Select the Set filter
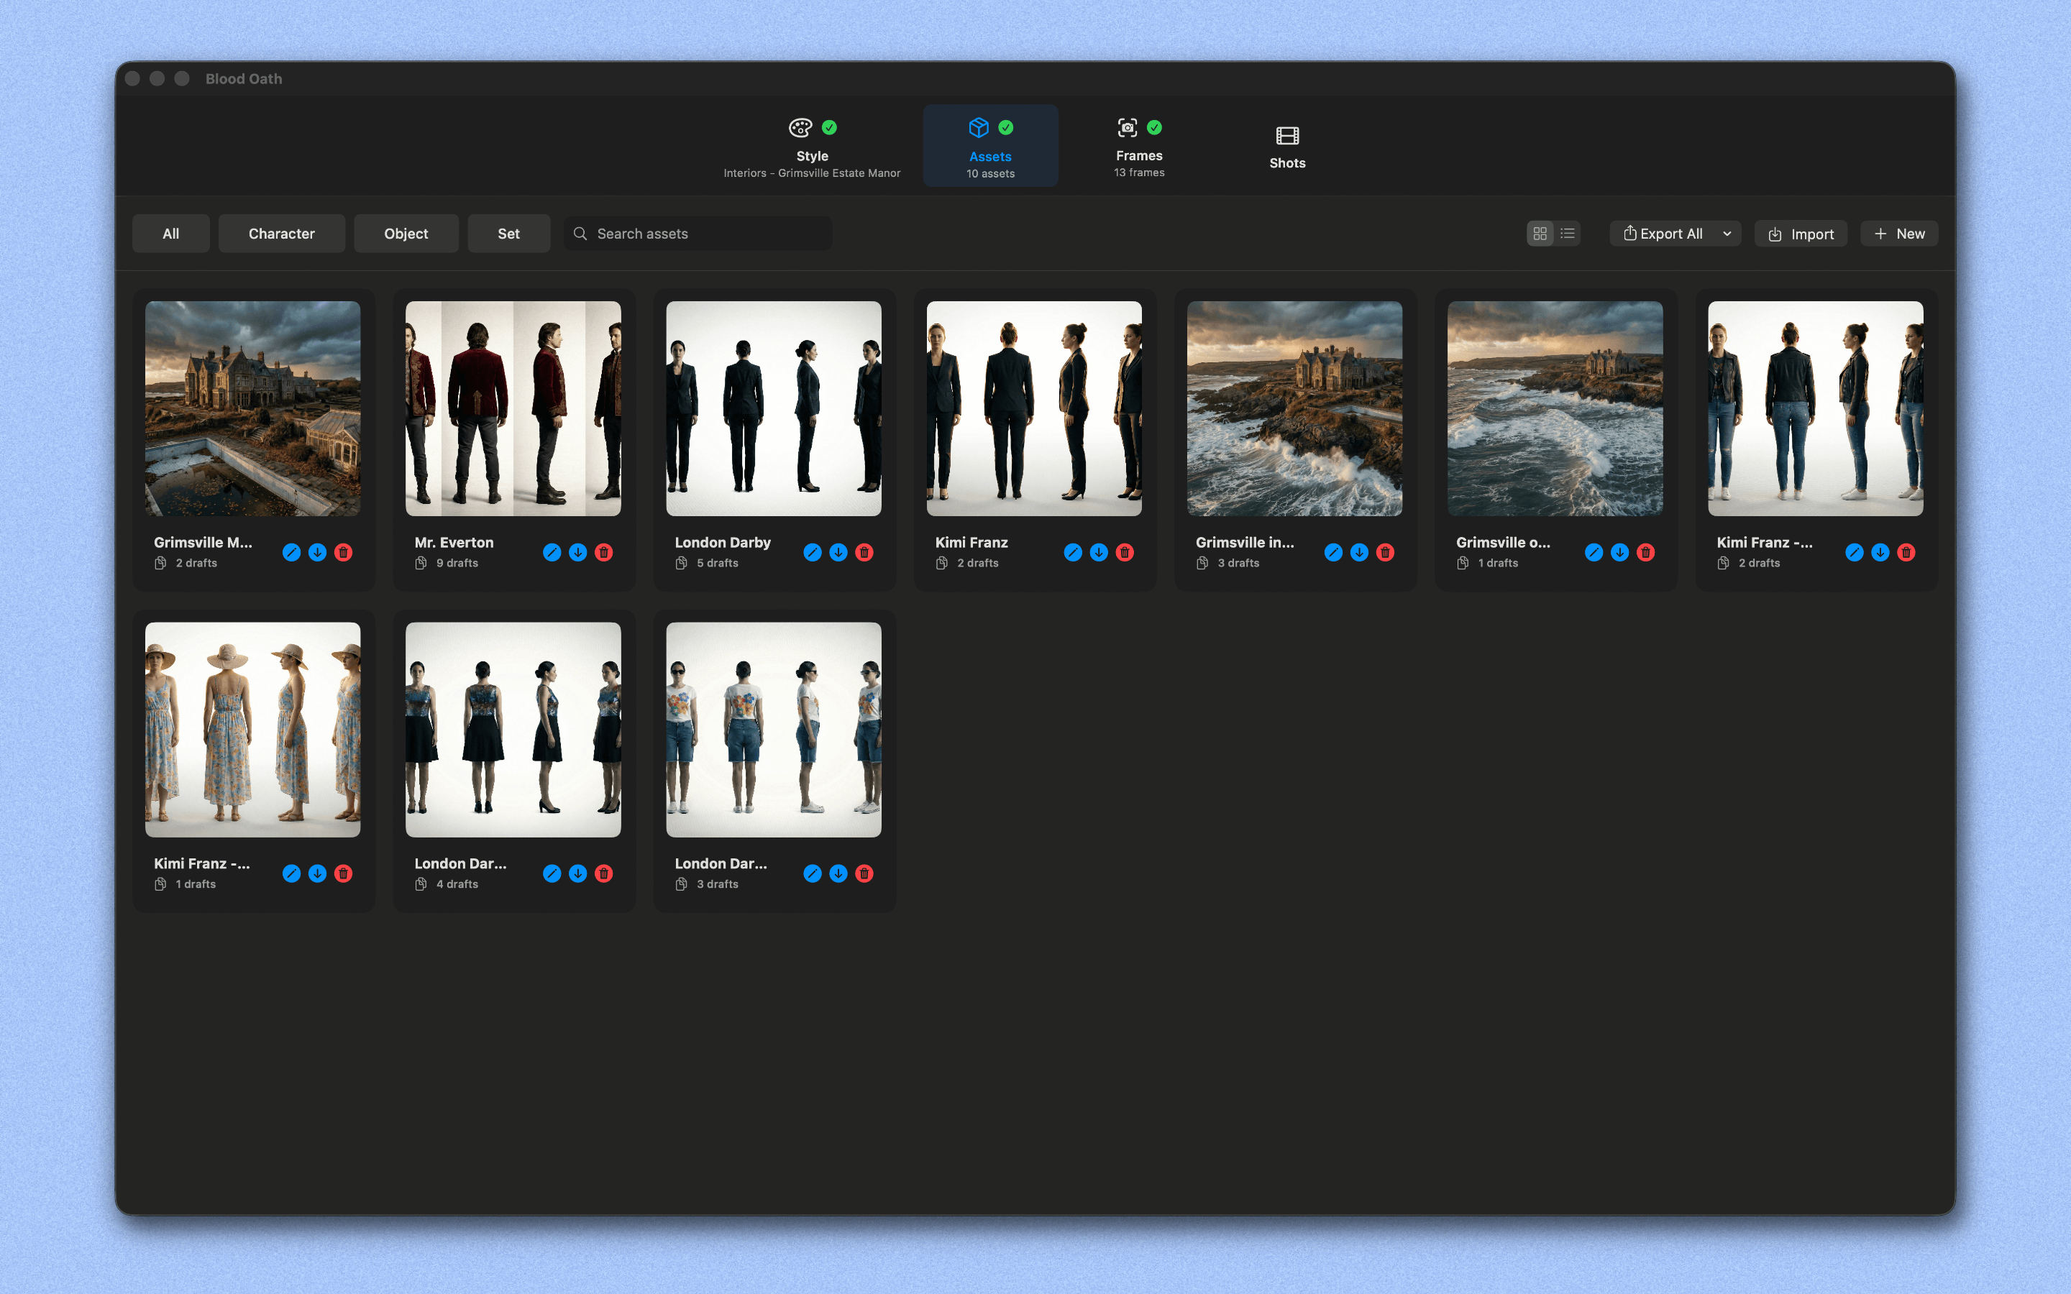The image size is (2071, 1294). [508, 233]
